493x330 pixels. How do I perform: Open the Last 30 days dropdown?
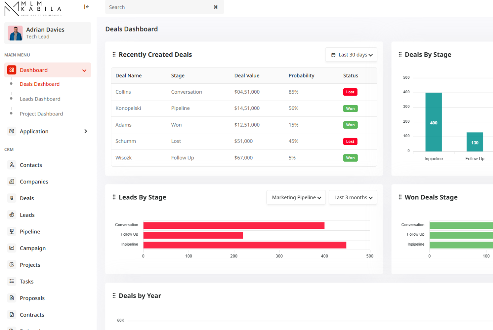[351, 55]
